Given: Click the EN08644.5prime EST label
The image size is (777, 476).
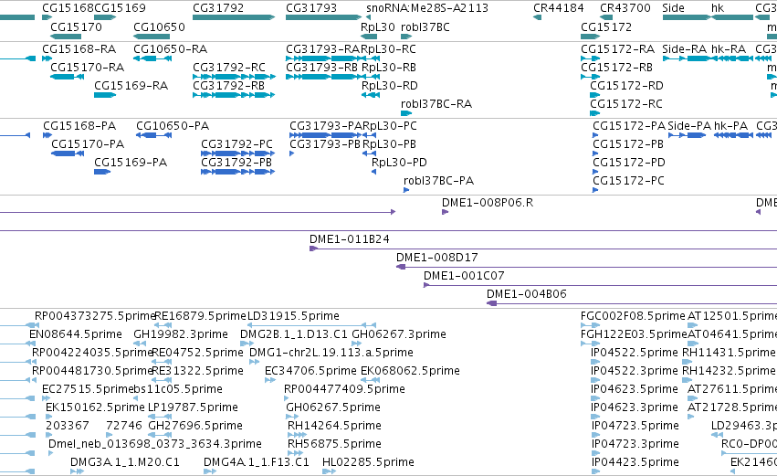Looking at the screenshot, I should tap(75, 334).
